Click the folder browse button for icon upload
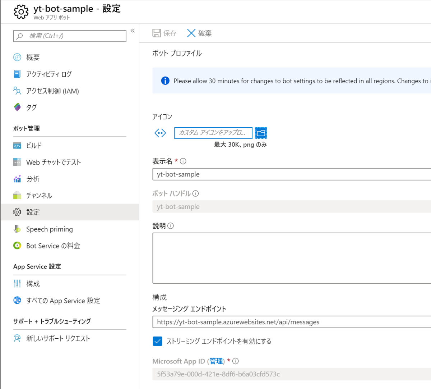The image size is (431, 389). pyautogui.click(x=261, y=133)
